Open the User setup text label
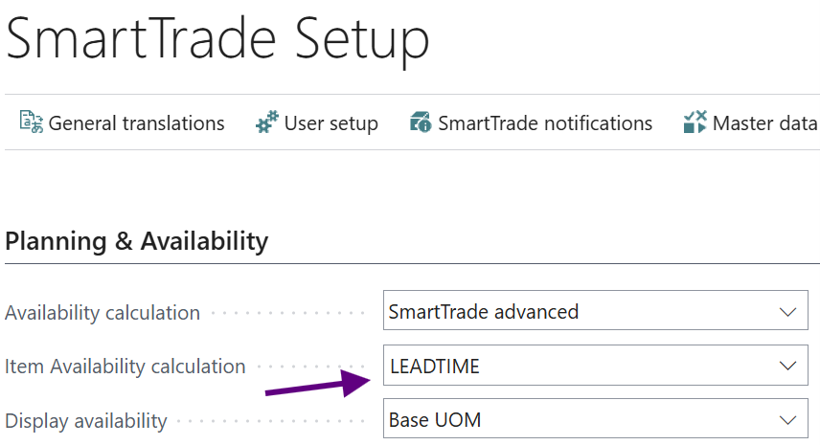 click(330, 123)
